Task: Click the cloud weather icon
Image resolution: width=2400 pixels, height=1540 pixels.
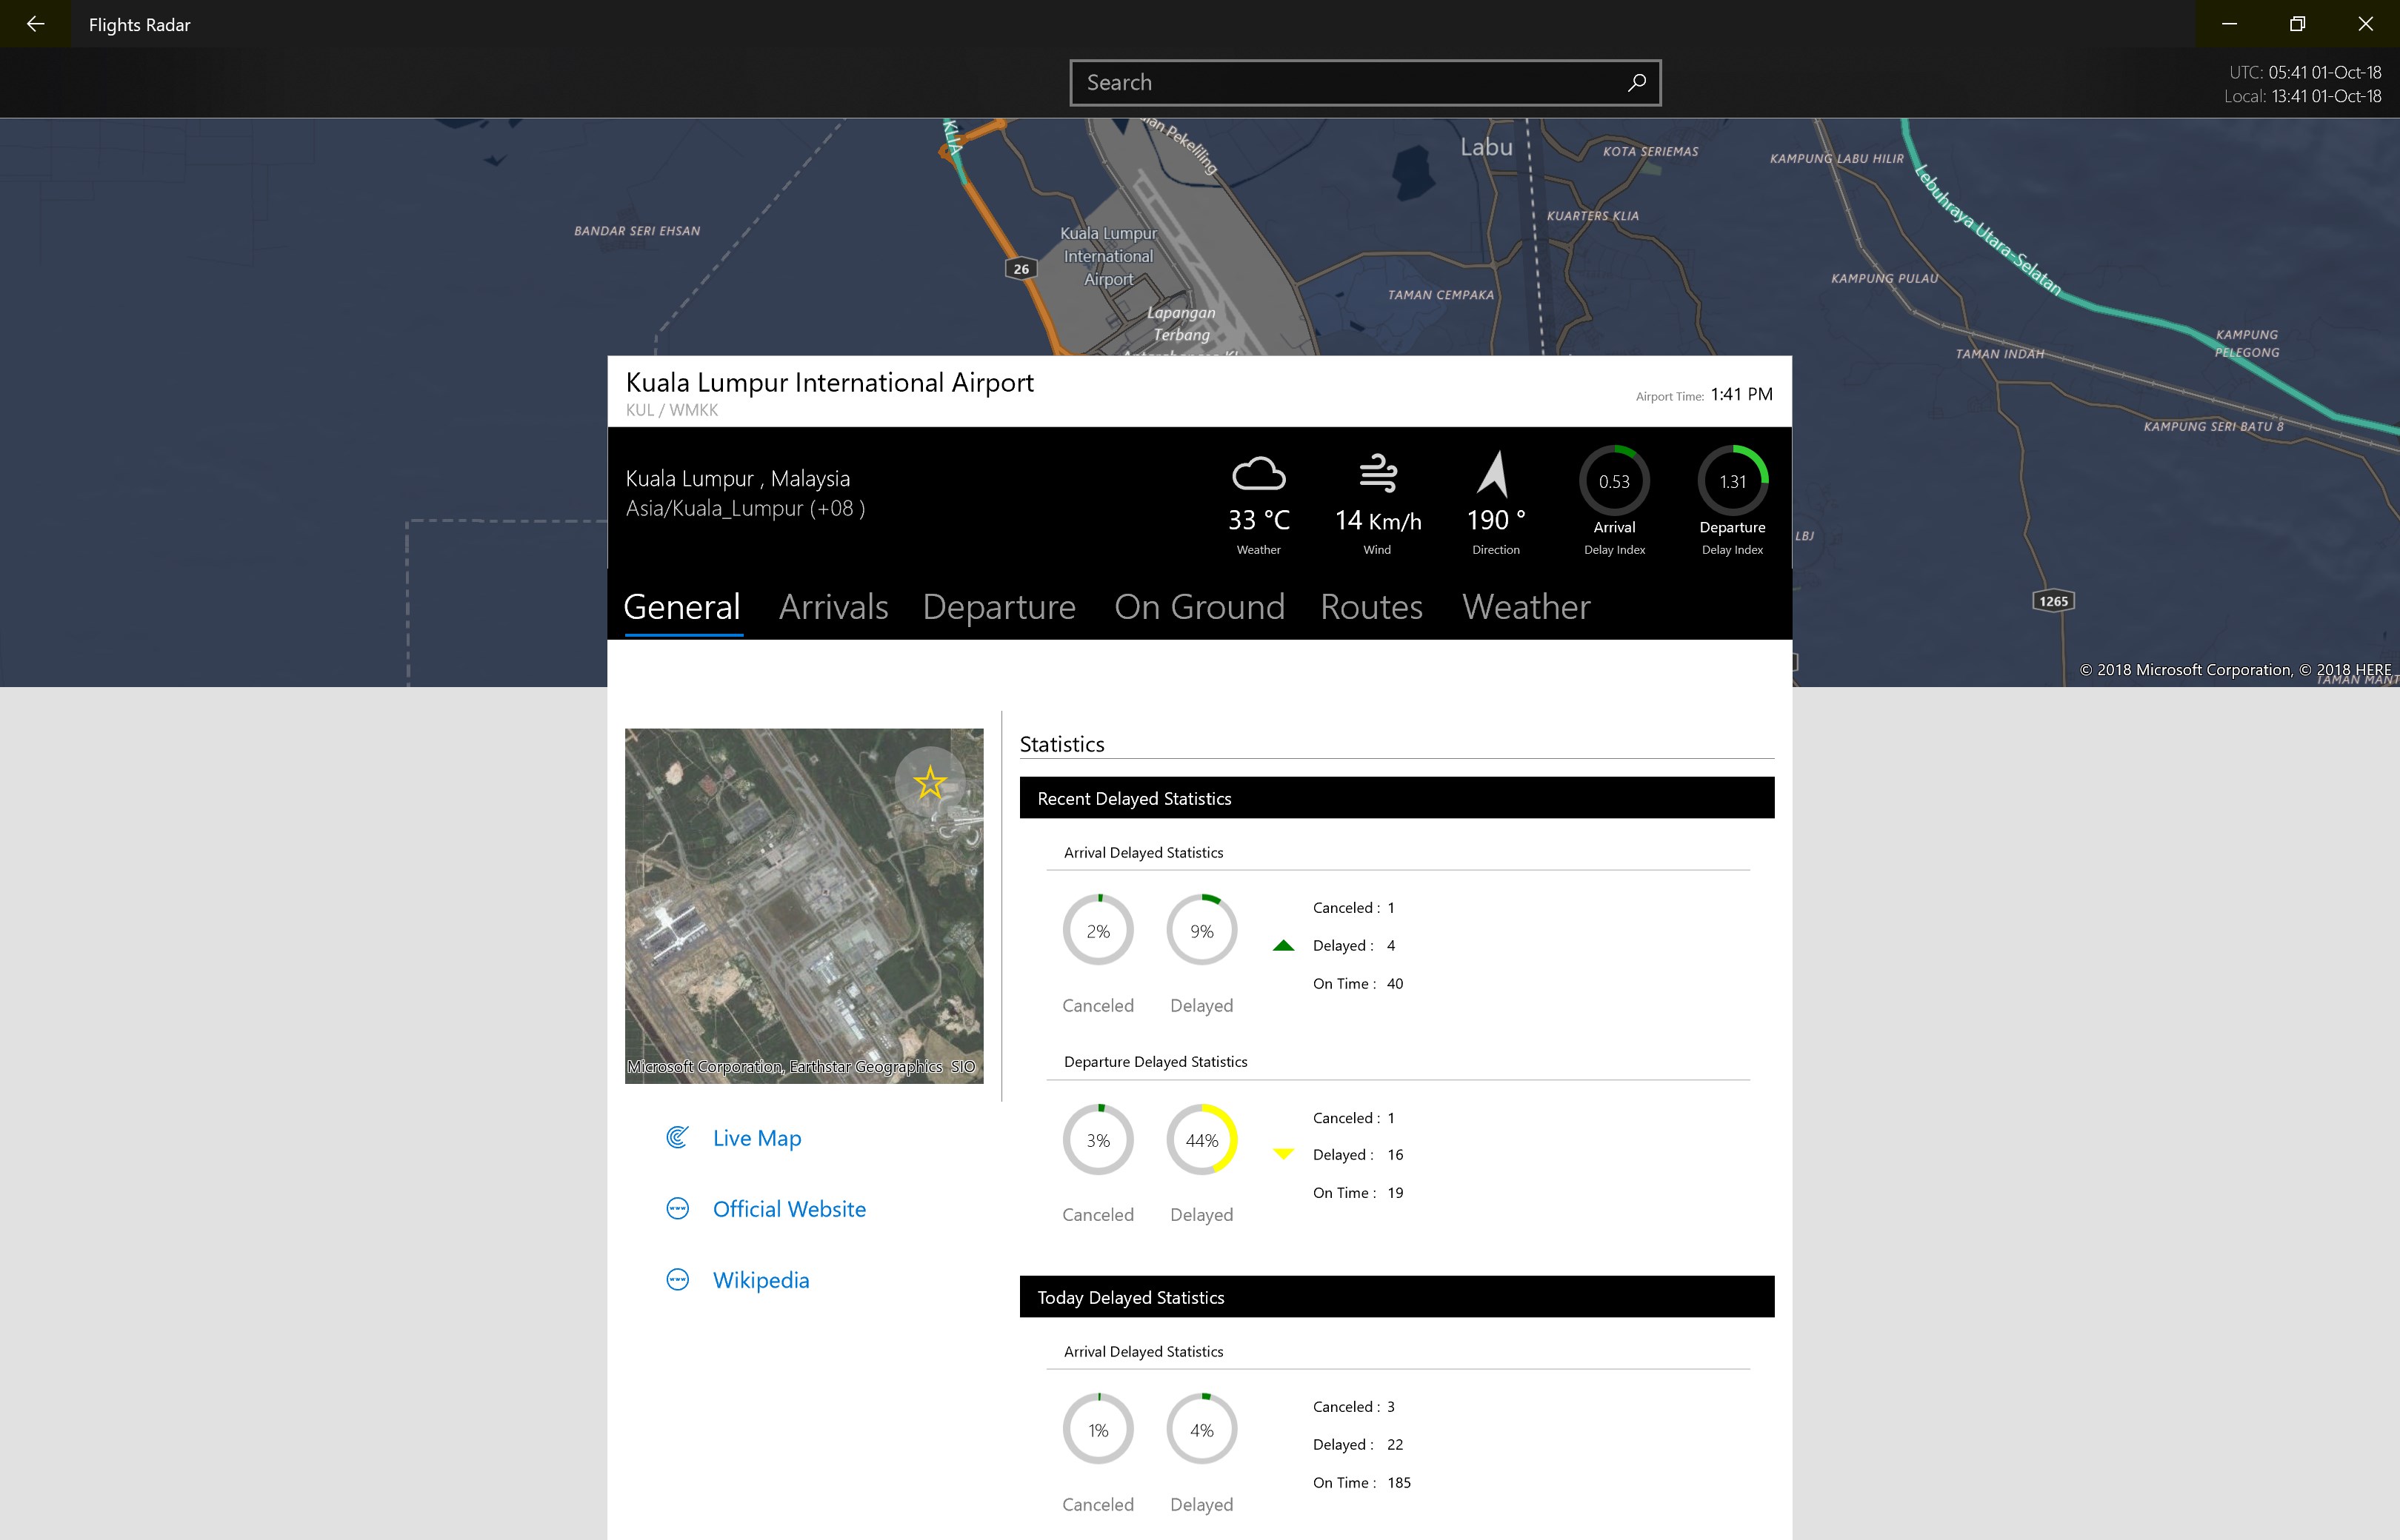Action: click(x=1258, y=474)
